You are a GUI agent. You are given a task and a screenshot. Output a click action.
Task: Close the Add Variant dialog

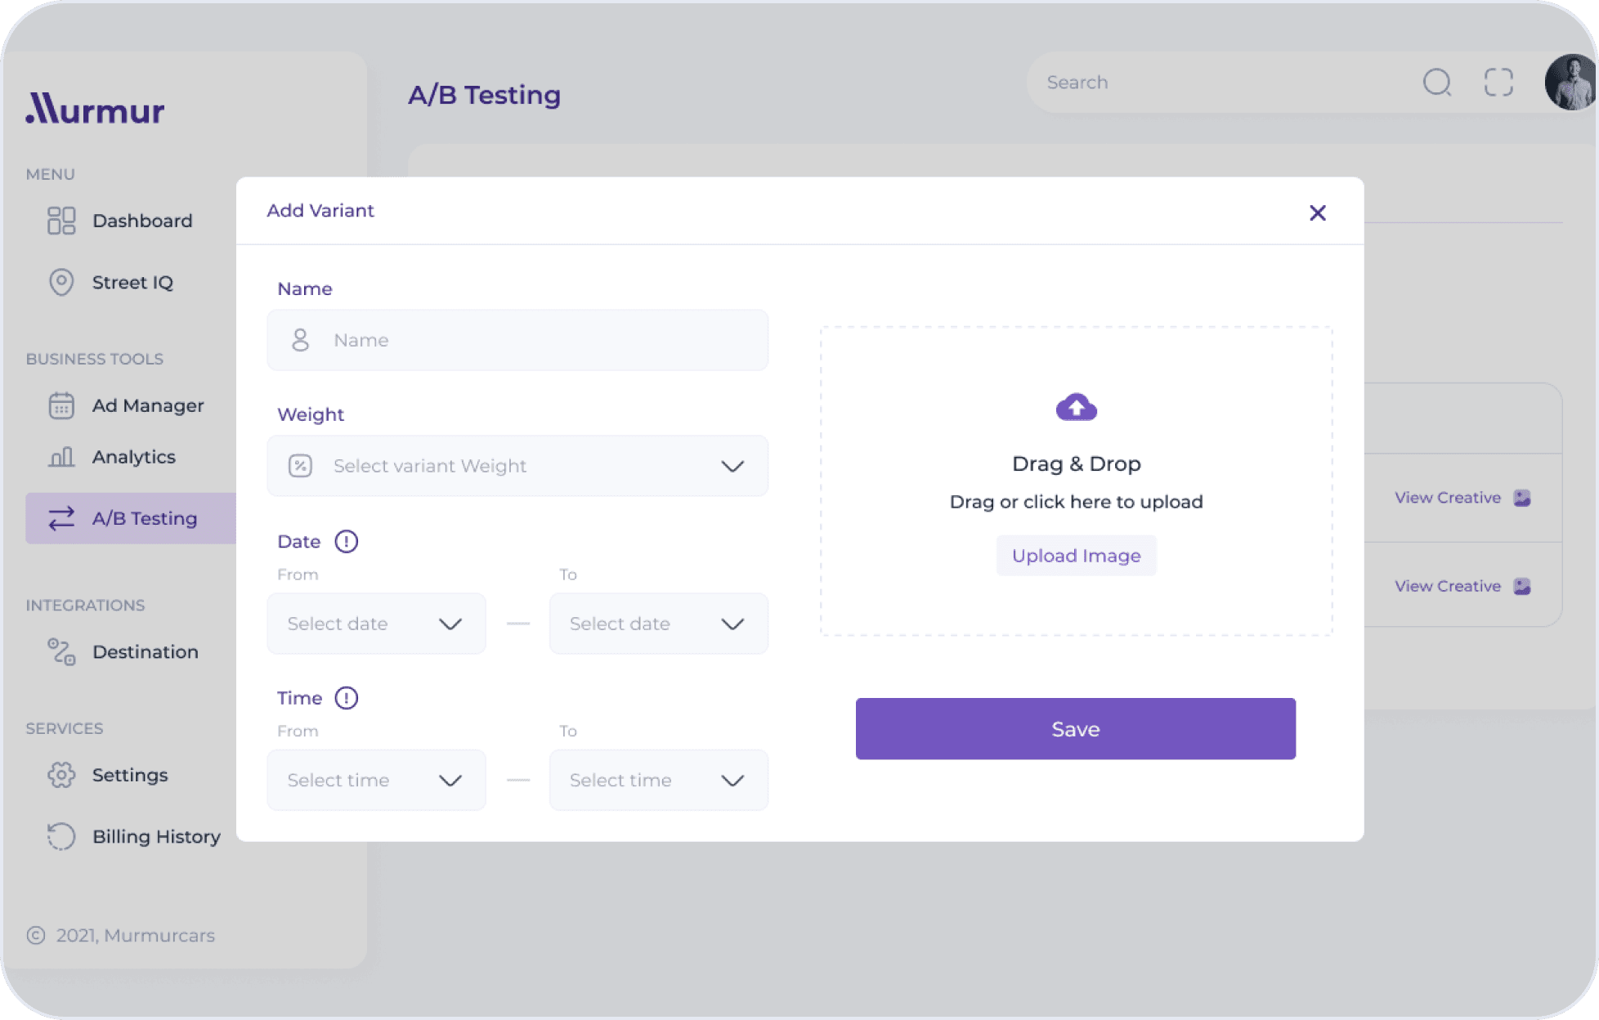(1317, 213)
